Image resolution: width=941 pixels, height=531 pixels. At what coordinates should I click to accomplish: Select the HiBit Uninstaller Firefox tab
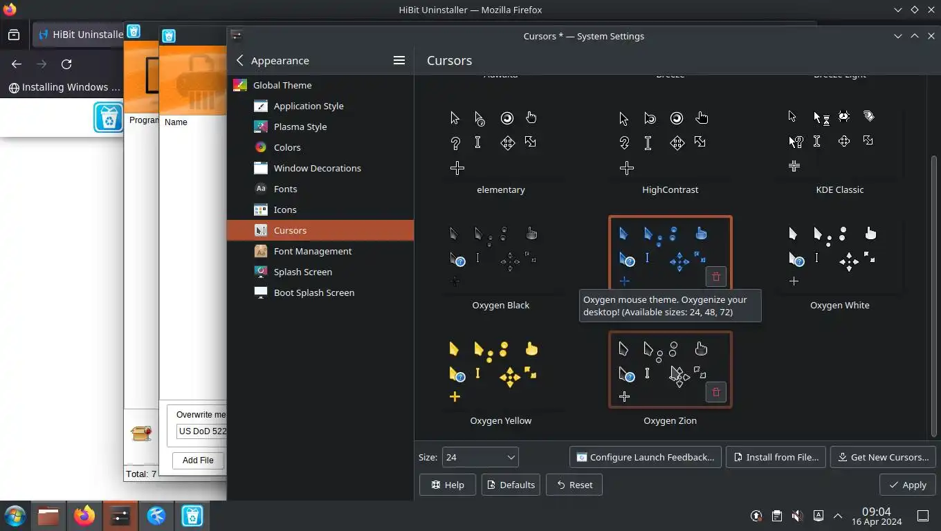point(79,35)
